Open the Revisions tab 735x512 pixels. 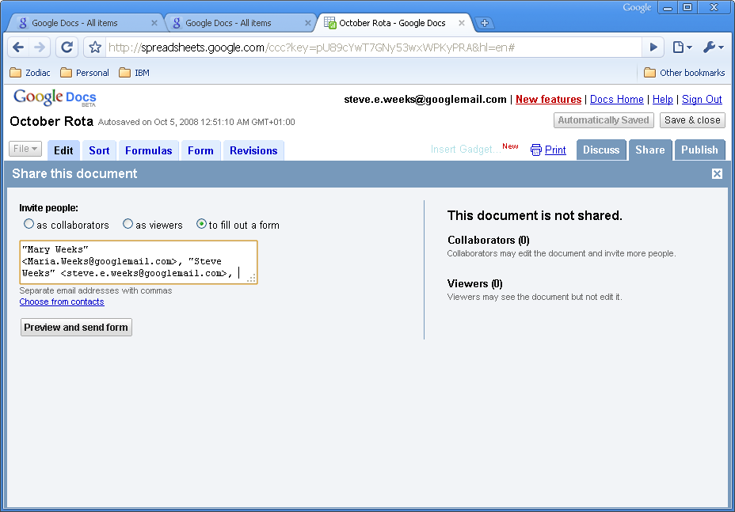pos(253,150)
